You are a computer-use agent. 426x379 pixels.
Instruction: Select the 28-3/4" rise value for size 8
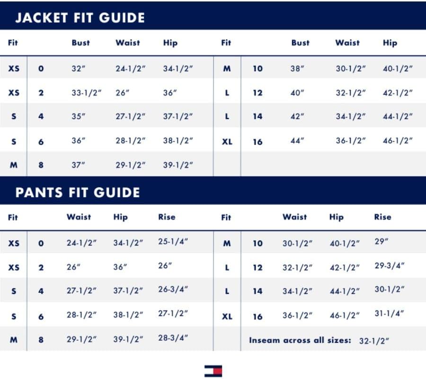[x=173, y=337]
